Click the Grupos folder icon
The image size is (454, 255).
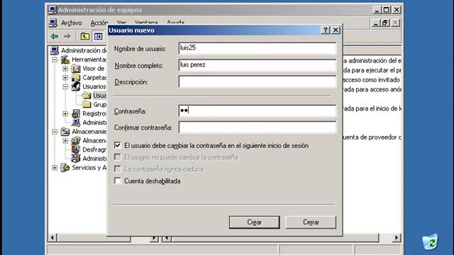[x=87, y=104]
